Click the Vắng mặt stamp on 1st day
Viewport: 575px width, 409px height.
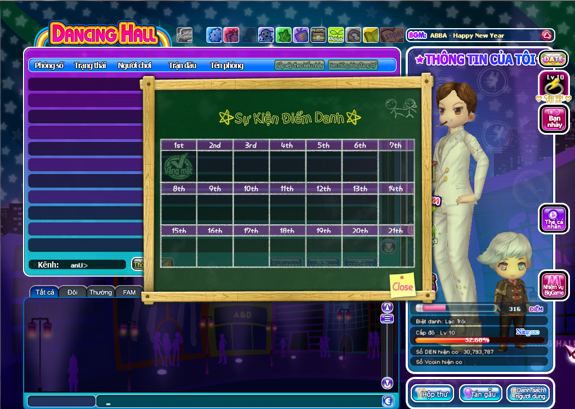click(178, 166)
